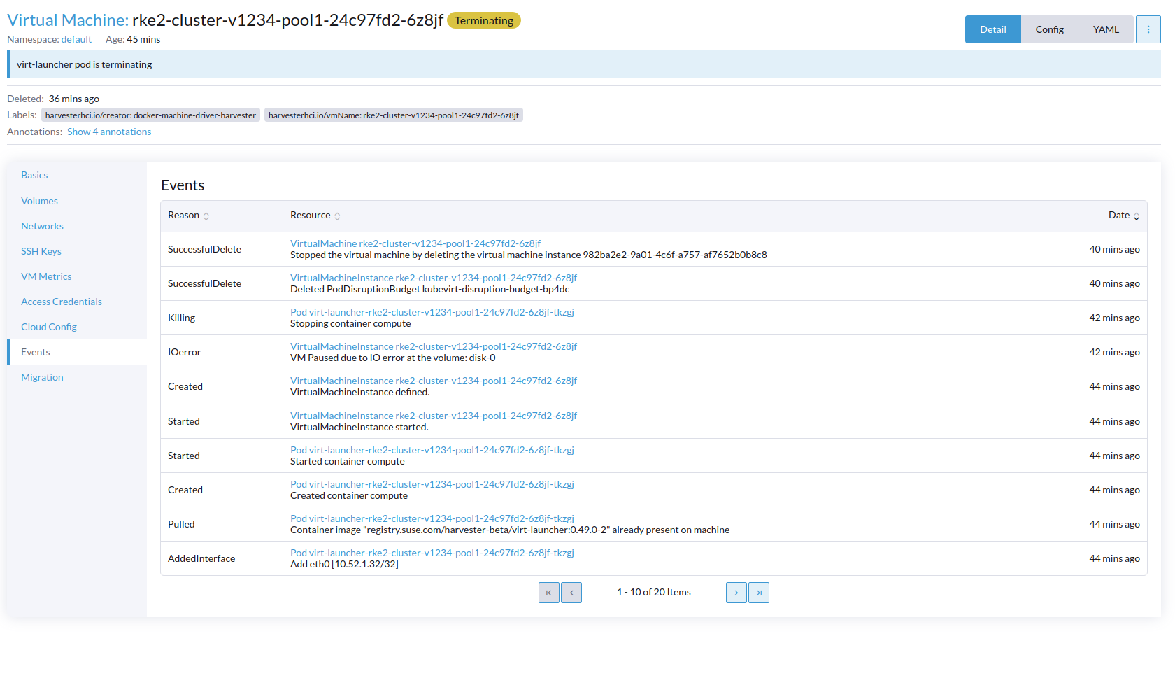Open the default namespace link
Viewport: 1175px width, 685px height.
coord(76,39)
